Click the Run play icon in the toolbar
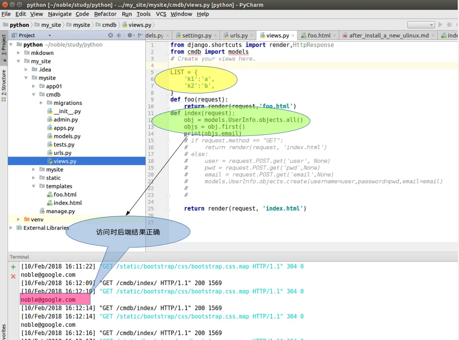Image resolution: width=459 pixels, height=340 pixels. click(x=440, y=25)
